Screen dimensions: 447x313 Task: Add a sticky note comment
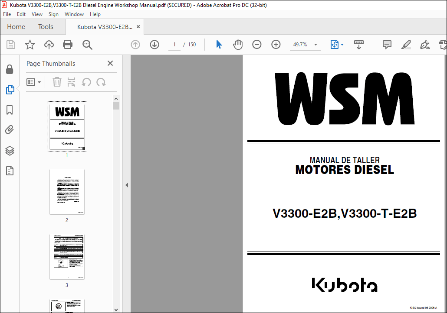coord(387,44)
